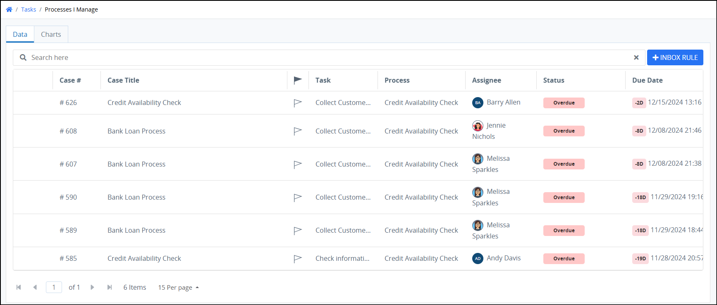Image resolution: width=717 pixels, height=305 pixels.
Task: Go to home via breadcrumb house icon
Action: (9, 10)
